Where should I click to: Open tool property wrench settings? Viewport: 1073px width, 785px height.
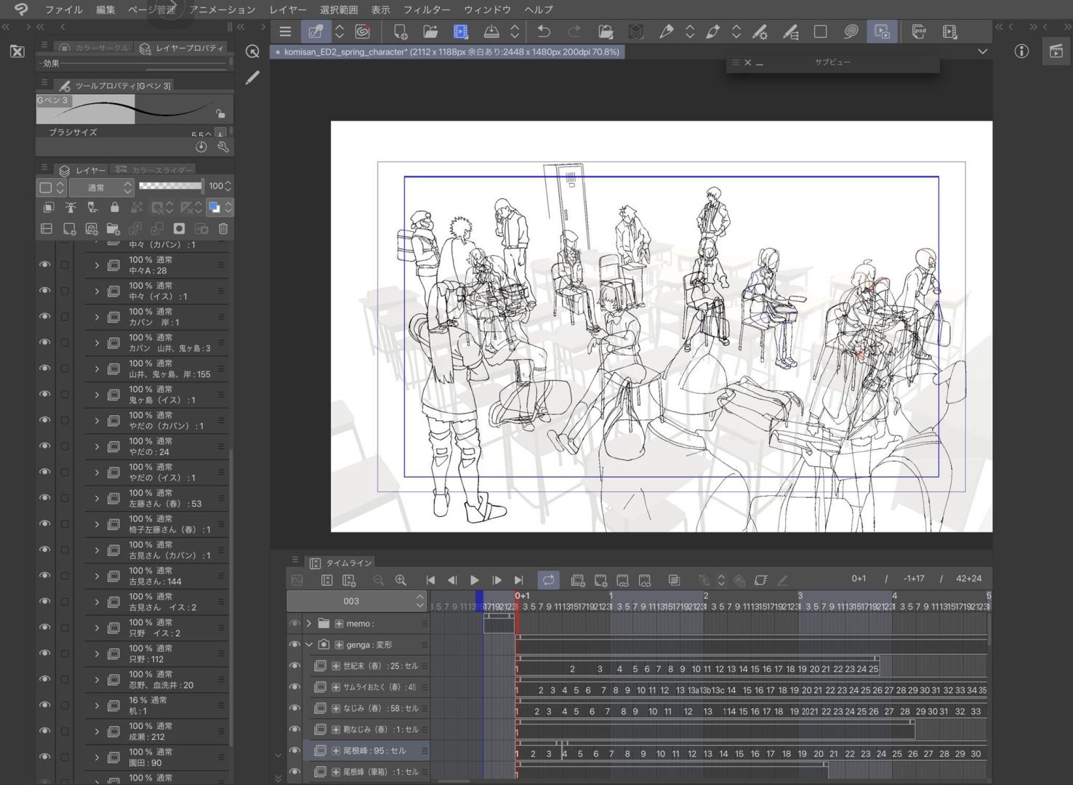point(223,147)
